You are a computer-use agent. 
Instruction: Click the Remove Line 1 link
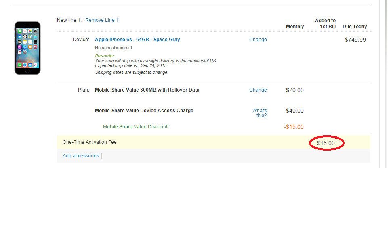(102, 20)
